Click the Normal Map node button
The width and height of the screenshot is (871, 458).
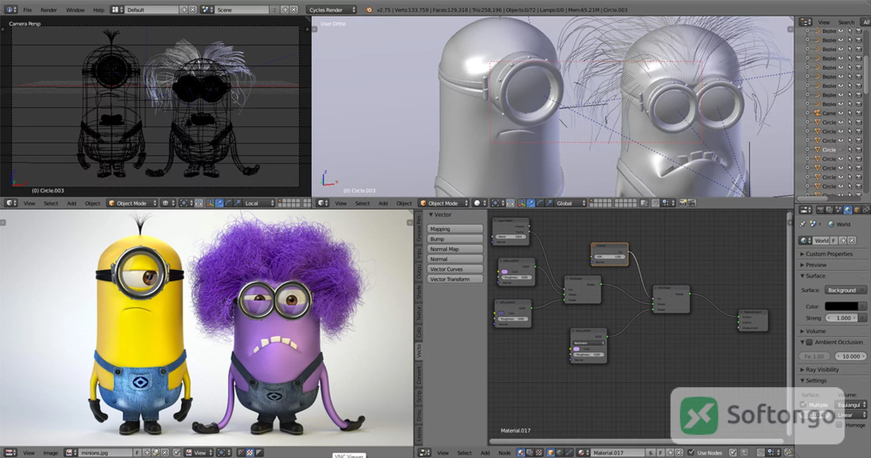(455, 249)
